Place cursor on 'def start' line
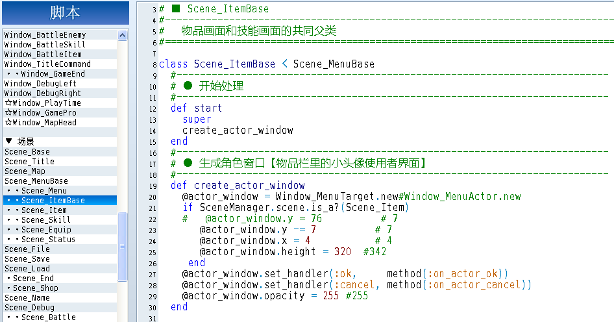 click(x=196, y=108)
